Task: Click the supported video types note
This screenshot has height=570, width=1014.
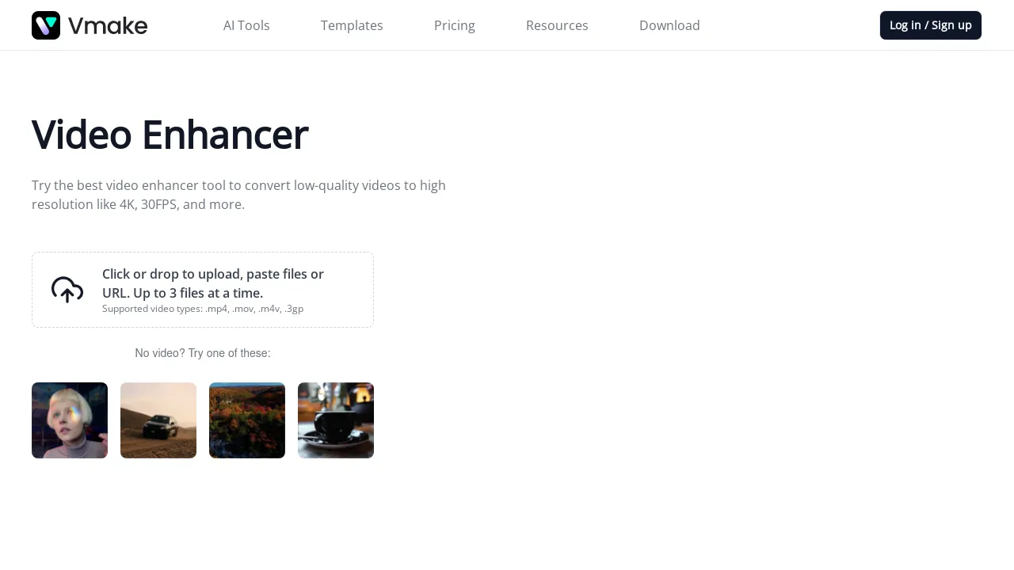Action: [203, 309]
